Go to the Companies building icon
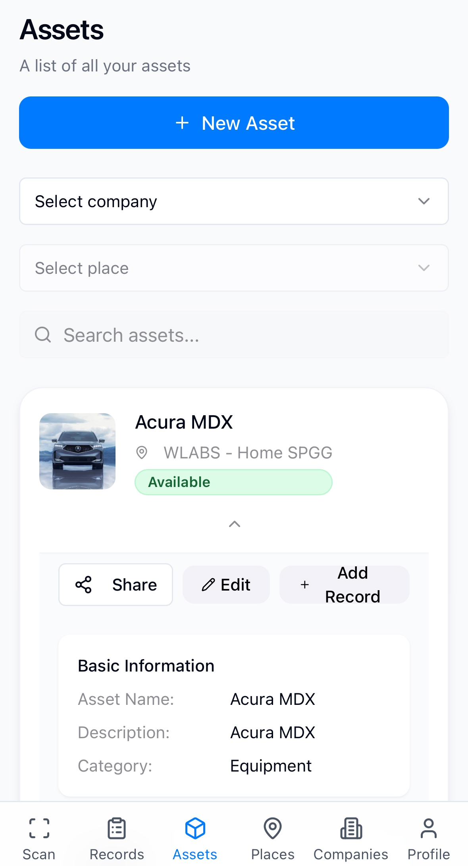 tap(351, 828)
